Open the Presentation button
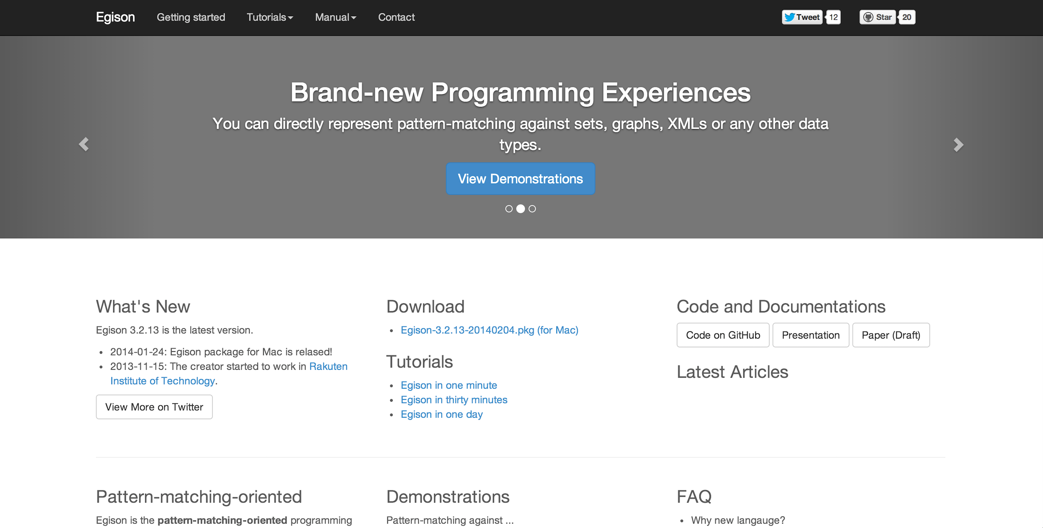 click(x=811, y=335)
